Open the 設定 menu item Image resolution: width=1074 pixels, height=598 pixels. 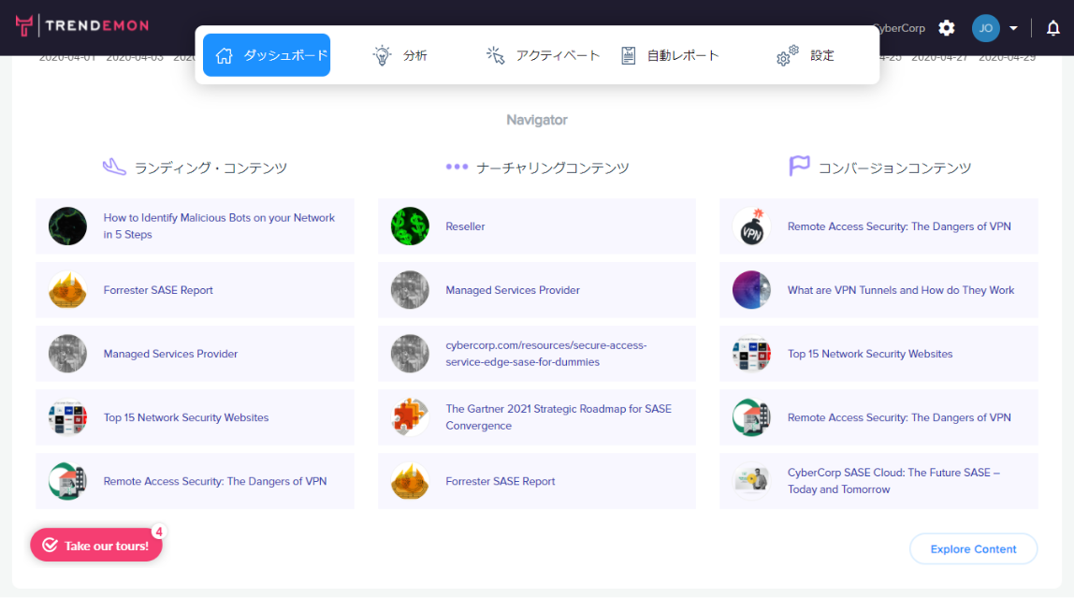[x=805, y=55]
